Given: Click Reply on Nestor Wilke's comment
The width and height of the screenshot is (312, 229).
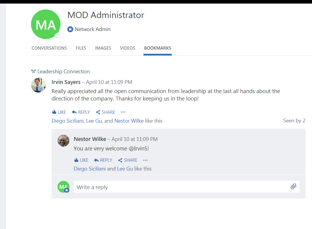Looking at the screenshot, I should click(103, 160).
